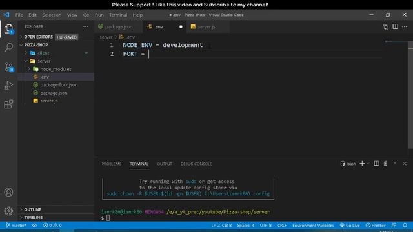
Task: Expand the Timeline section
Action: pyautogui.click(x=33, y=218)
